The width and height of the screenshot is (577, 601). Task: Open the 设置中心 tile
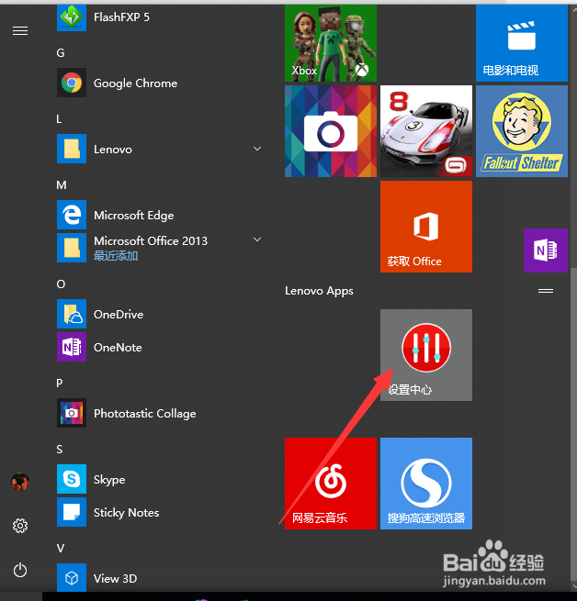(x=426, y=355)
